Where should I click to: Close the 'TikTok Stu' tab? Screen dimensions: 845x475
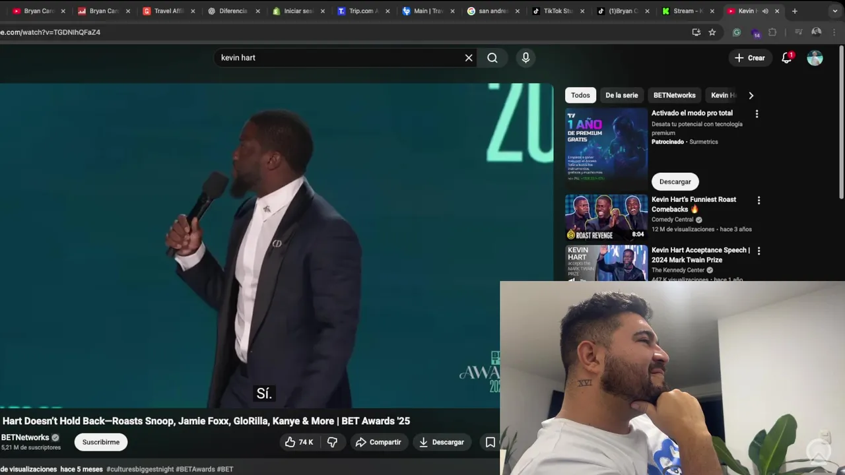[581, 11]
